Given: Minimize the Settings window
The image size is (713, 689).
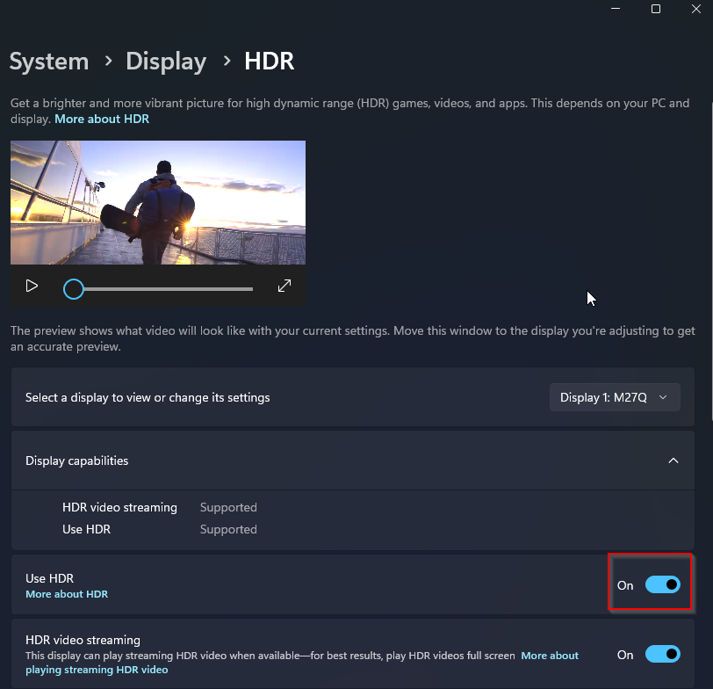Looking at the screenshot, I should click(614, 9).
